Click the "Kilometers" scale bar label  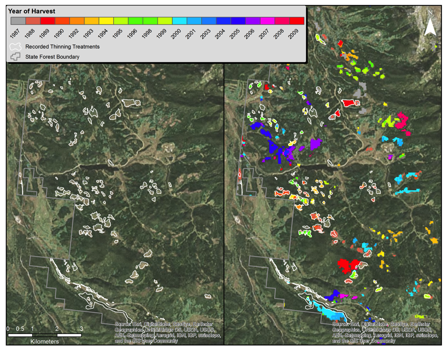45,341
